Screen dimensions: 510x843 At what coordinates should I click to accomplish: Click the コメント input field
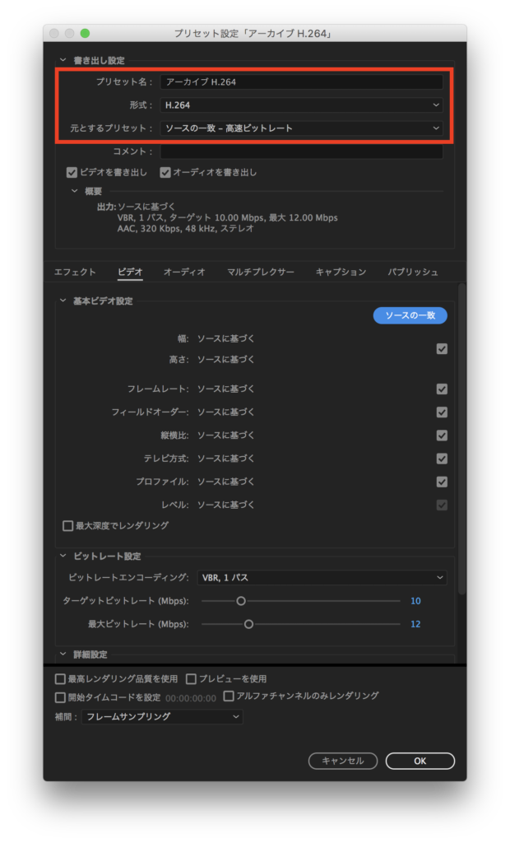tap(302, 151)
